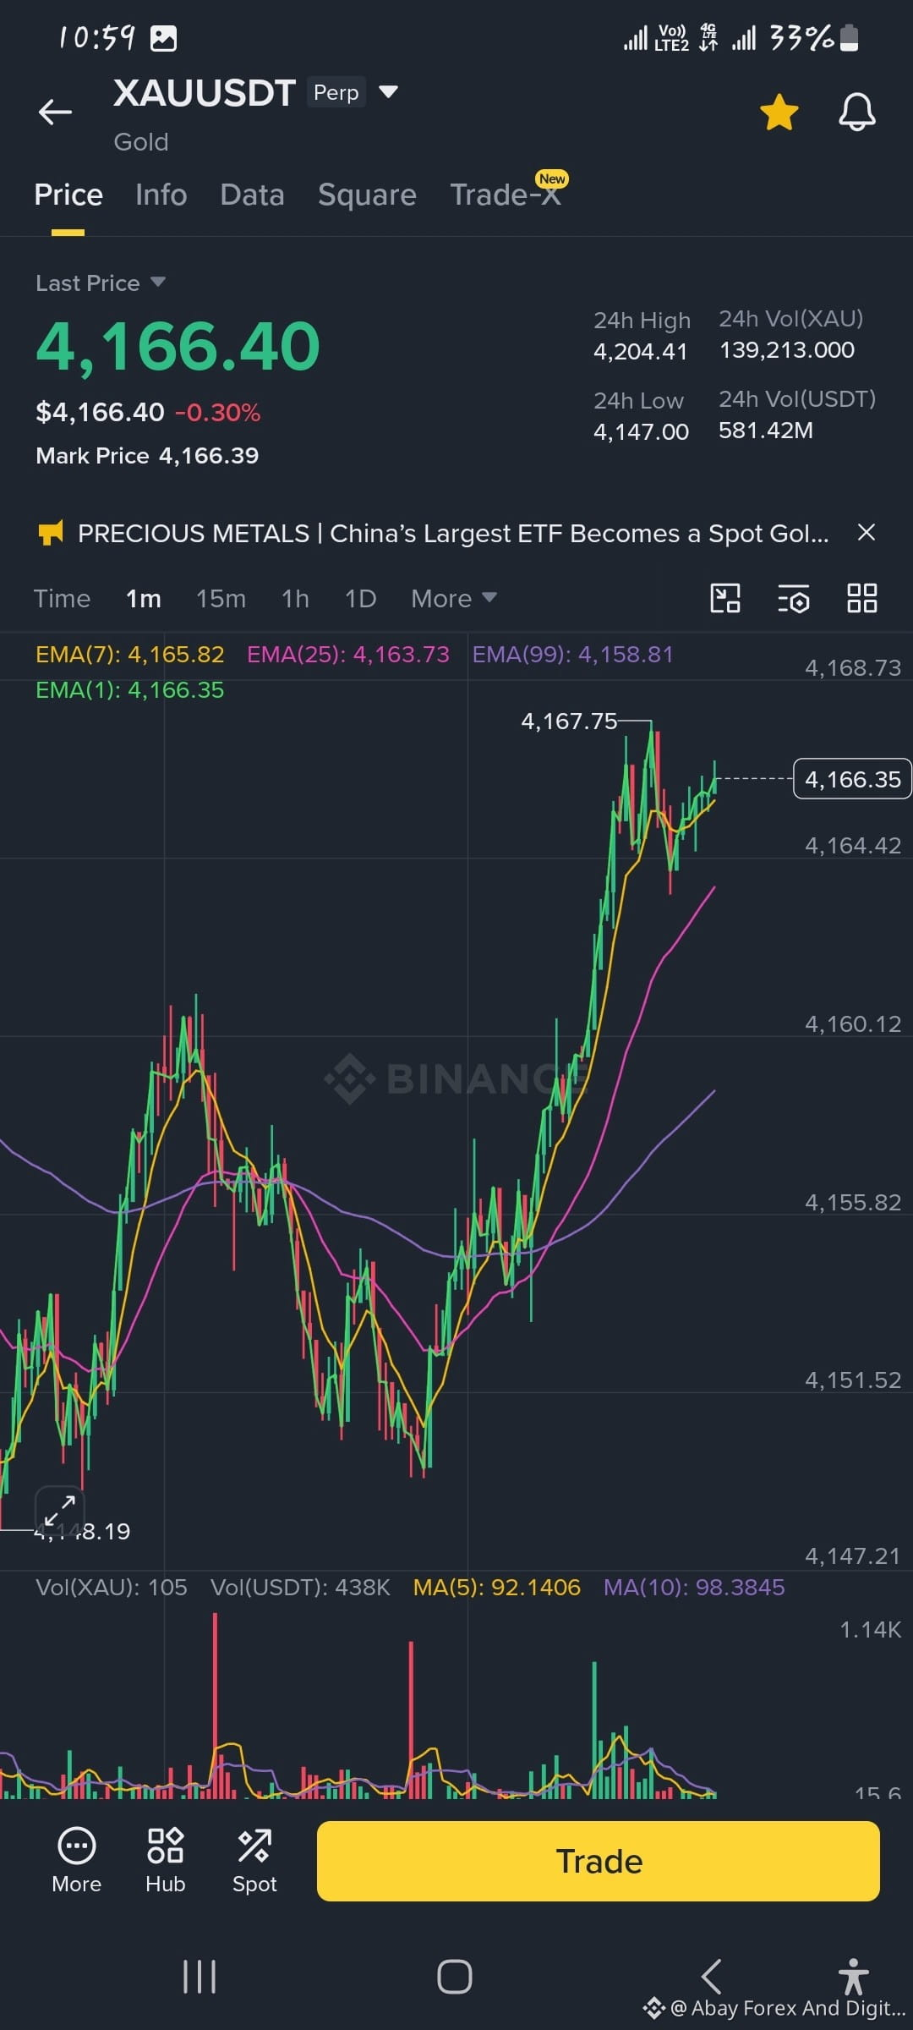Tap the EMA(99) indicator label
Viewport: 913px width, 2030px height.
click(x=572, y=655)
